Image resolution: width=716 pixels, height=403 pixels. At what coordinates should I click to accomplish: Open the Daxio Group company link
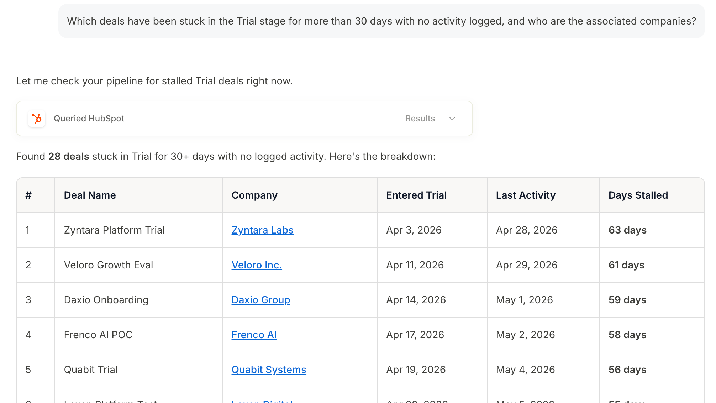(261, 300)
